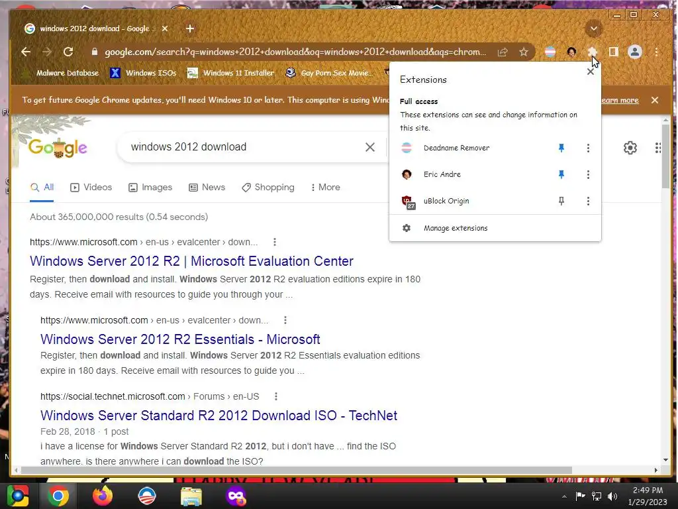This screenshot has width=678, height=509.
Task: Open Windows Server 2012 R2 Evaluation Center result
Action: tap(191, 261)
